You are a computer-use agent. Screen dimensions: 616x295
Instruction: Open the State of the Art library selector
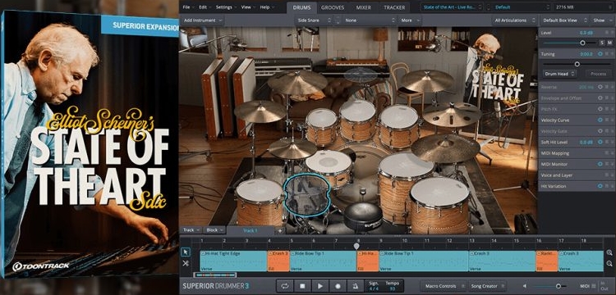coord(452,7)
